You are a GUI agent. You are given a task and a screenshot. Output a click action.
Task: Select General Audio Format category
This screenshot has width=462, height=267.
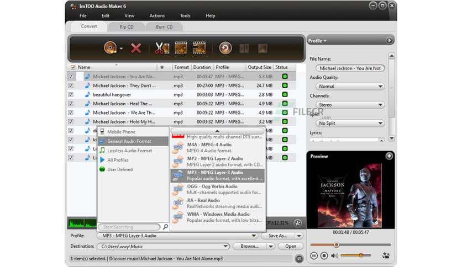coord(134,141)
